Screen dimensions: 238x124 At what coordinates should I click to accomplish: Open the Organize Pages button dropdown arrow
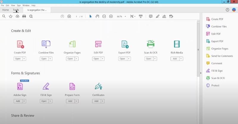[76, 59]
